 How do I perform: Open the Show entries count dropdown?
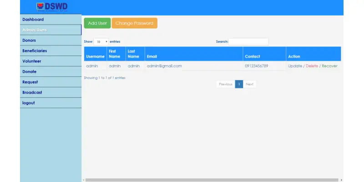pos(101,42)
